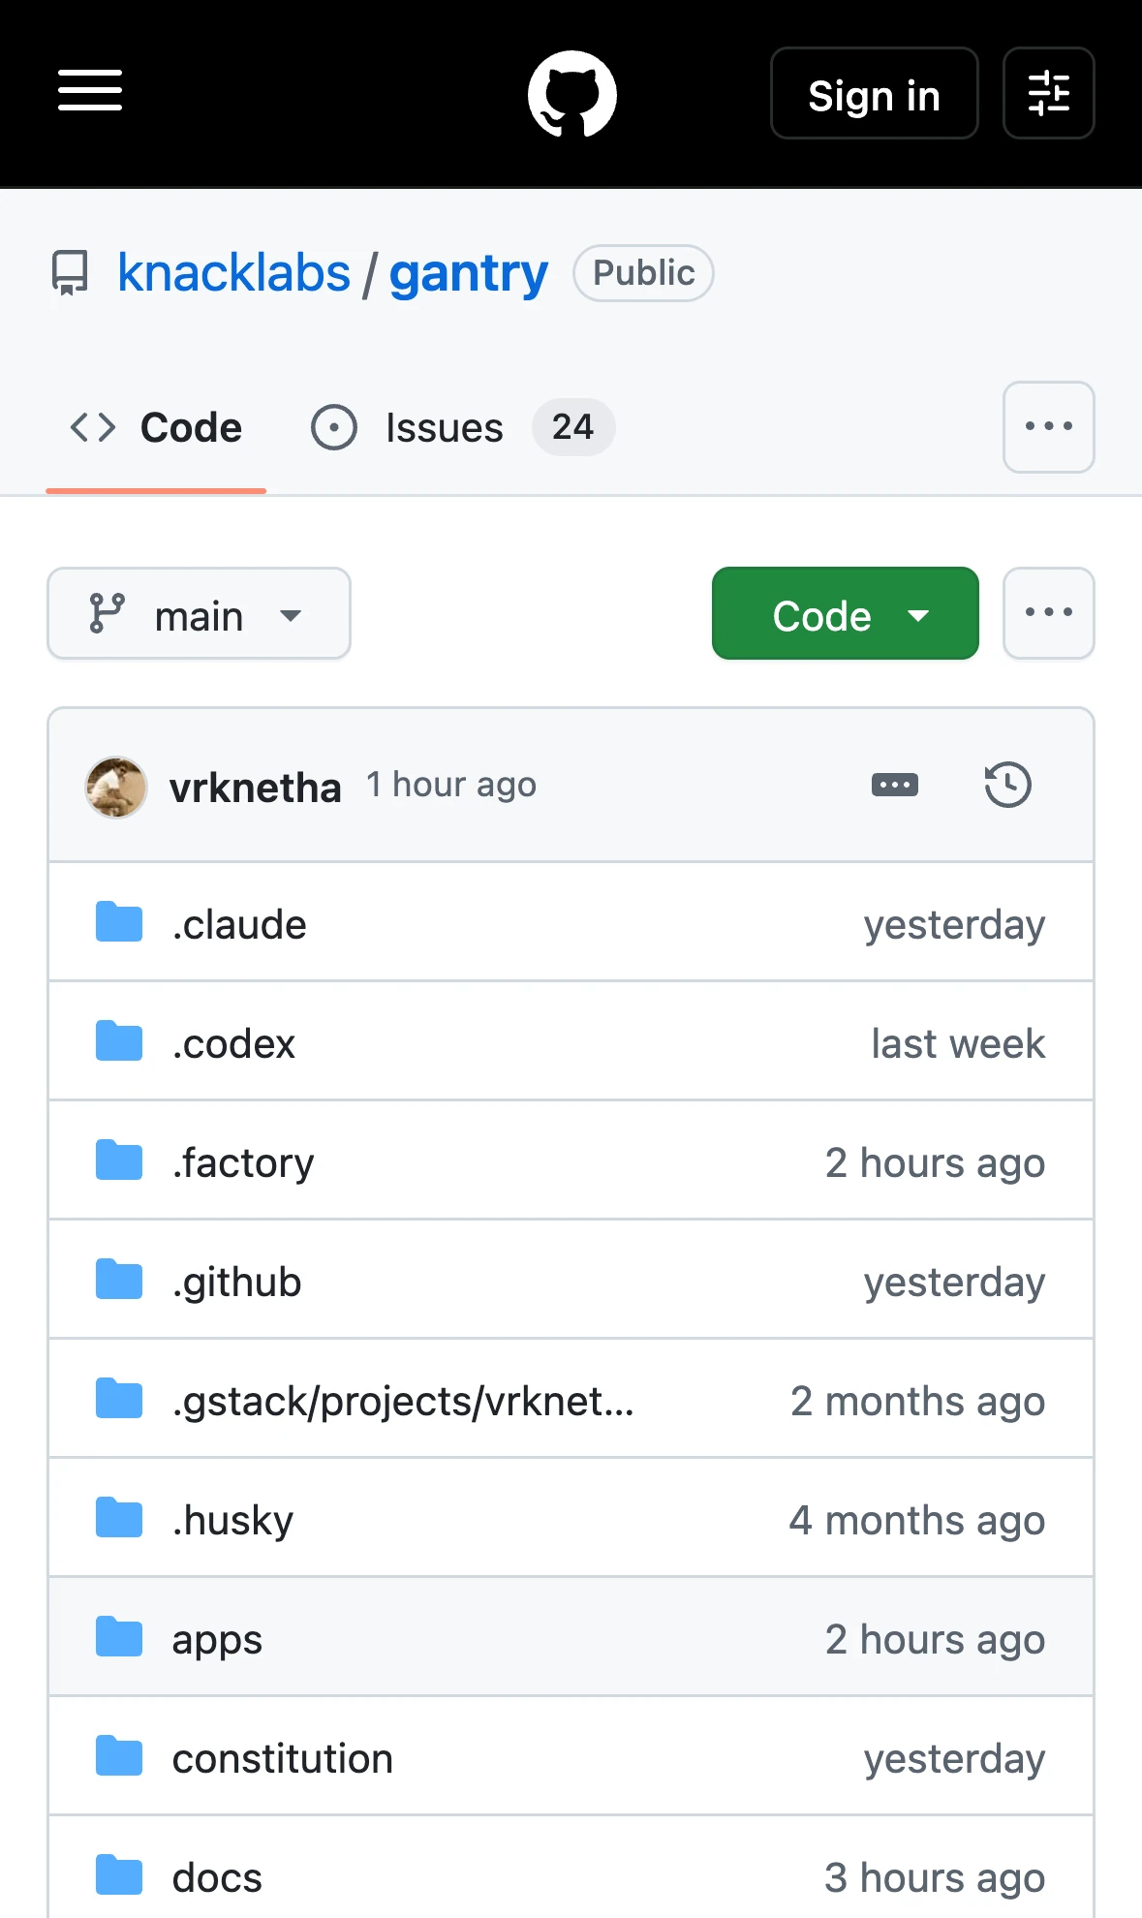The width and height of the screenshot is (1142, 1918).
Task: Click the folder icon for .claude
Action: [x=119, y=922]
